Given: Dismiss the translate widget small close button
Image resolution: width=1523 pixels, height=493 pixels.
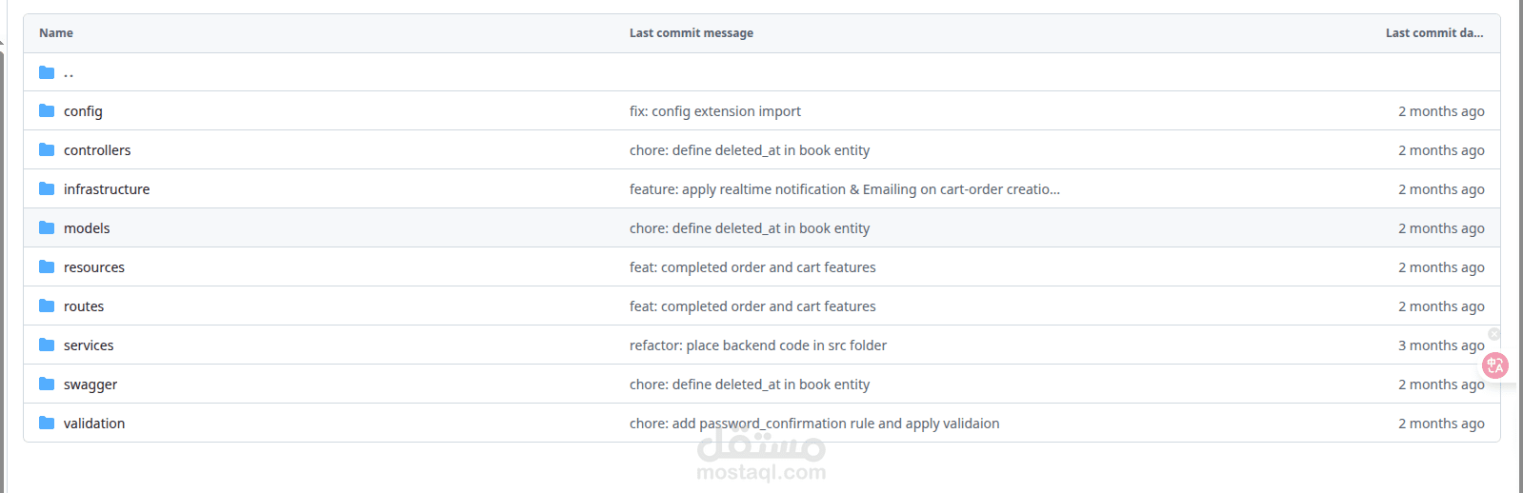Looking at the screenshot, I should 1494,334.
